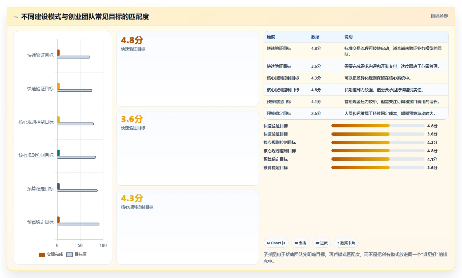Screen dimensions: 462x278
Task: Click the progress bar showing 2.6分
Action: coord(378,168)
